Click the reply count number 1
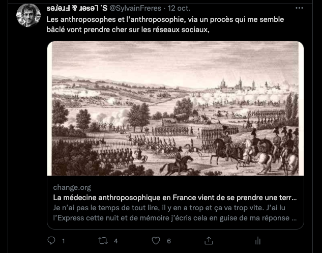 (x=64, y=241)
